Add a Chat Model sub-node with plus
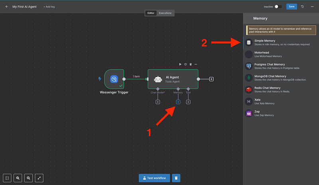This screenshot has height=185, width=319. pos(158,102)
